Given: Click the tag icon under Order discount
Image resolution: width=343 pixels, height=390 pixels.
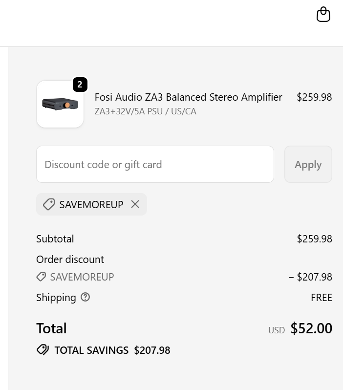Looking at the screenshot, I should click(42, 277).
